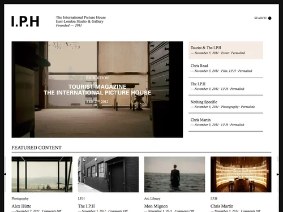This screenshot has width=283, height=212.
Task: Open the Alex Hütte landscape thumbnail
Action: coord(42,174)
